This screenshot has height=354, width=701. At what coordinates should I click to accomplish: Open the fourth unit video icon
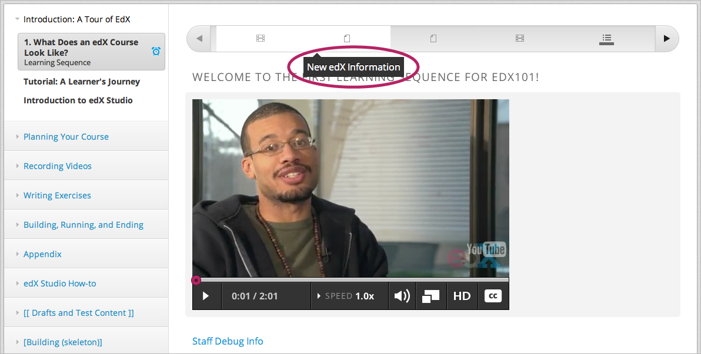coord(520,39)
